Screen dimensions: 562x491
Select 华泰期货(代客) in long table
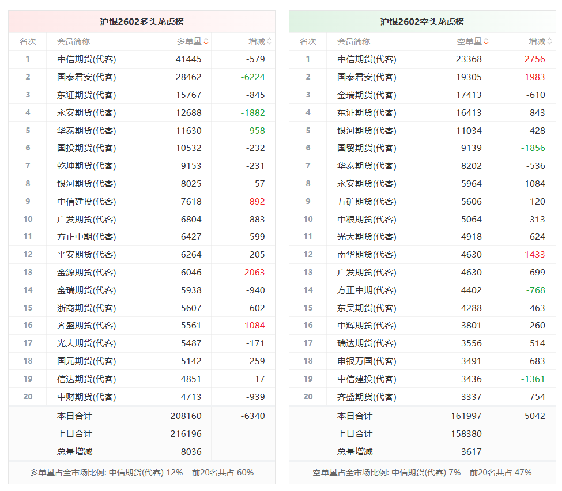click(x=86, y=130)
